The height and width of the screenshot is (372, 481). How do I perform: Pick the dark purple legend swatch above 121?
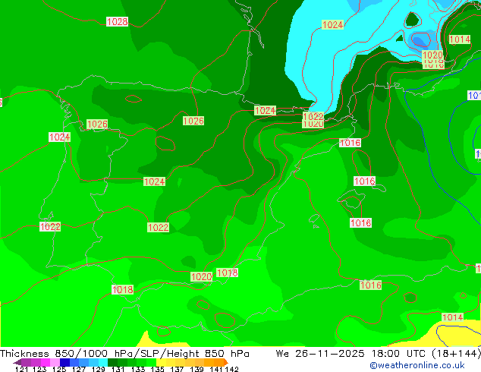click(x=26, y=362)
